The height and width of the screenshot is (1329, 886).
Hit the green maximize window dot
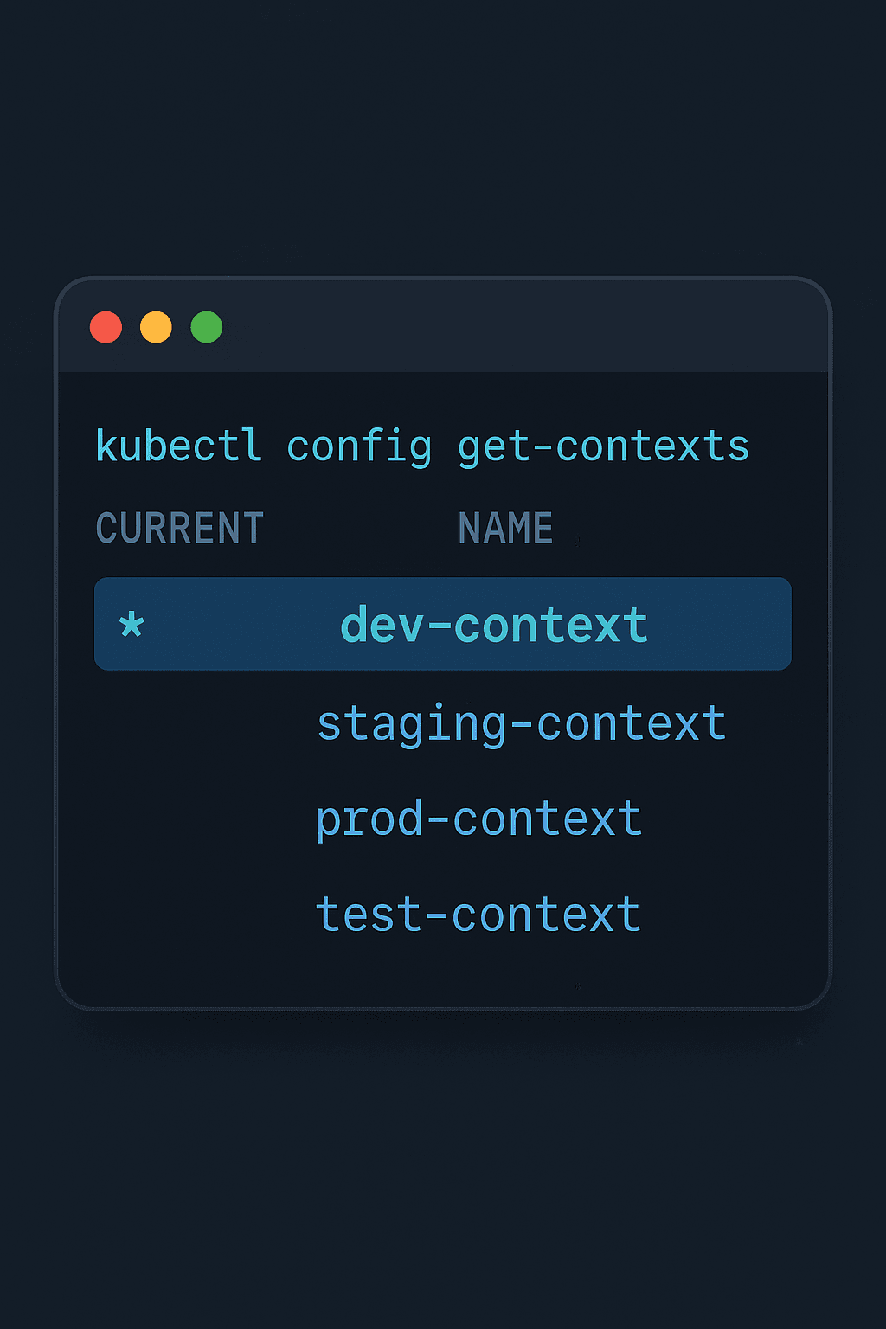[207, 327]
